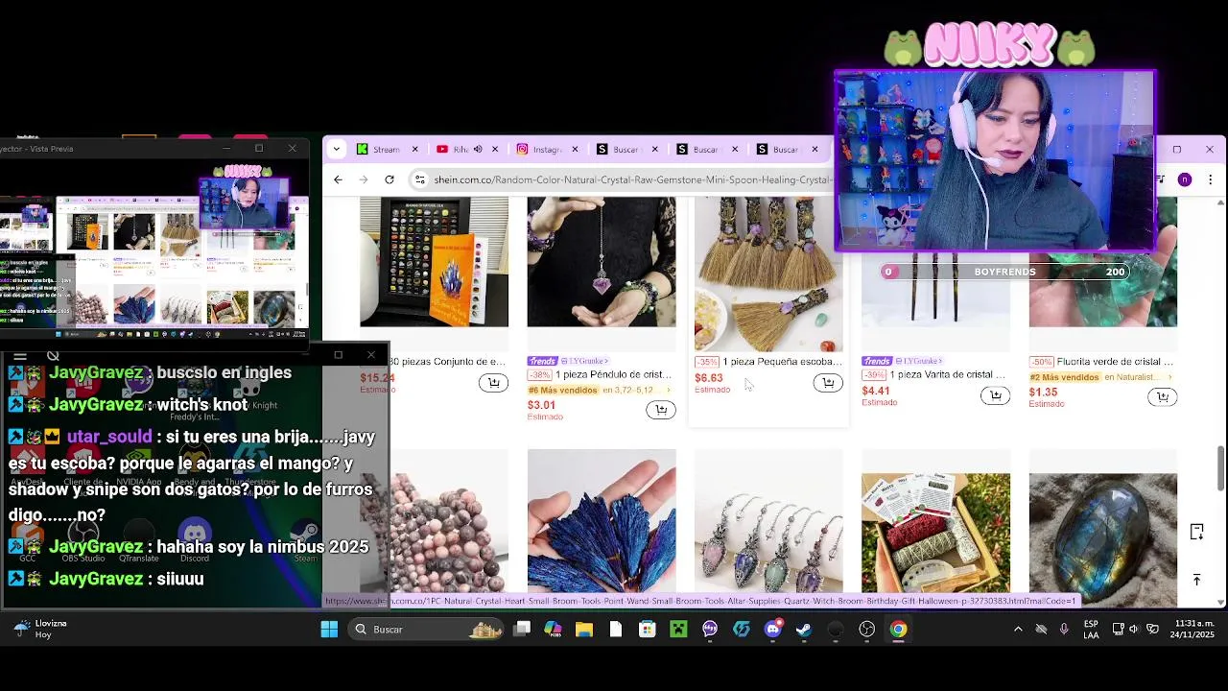Open Copilot from the taskbar
The width and height of the screenshot is (1228, 691).
553,630
